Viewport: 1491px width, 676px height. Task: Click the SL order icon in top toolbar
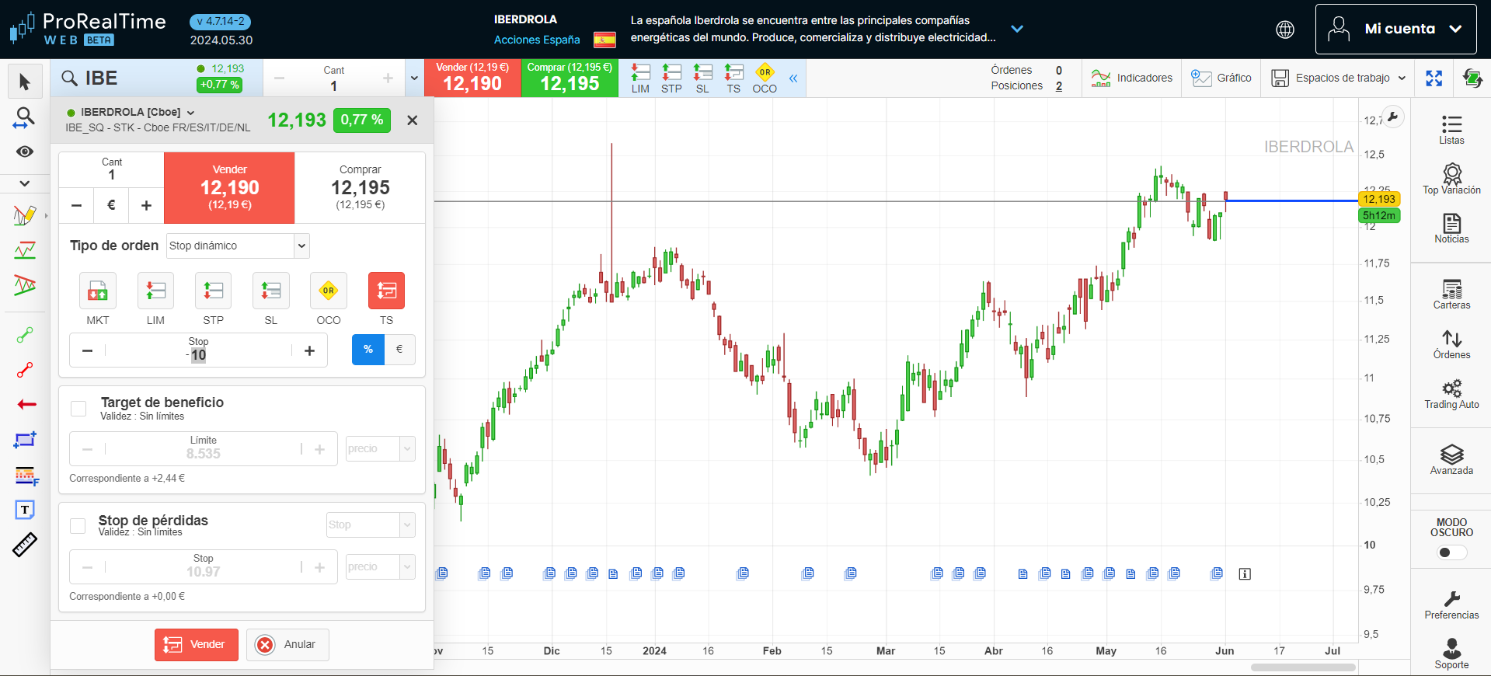click(702, 78)
